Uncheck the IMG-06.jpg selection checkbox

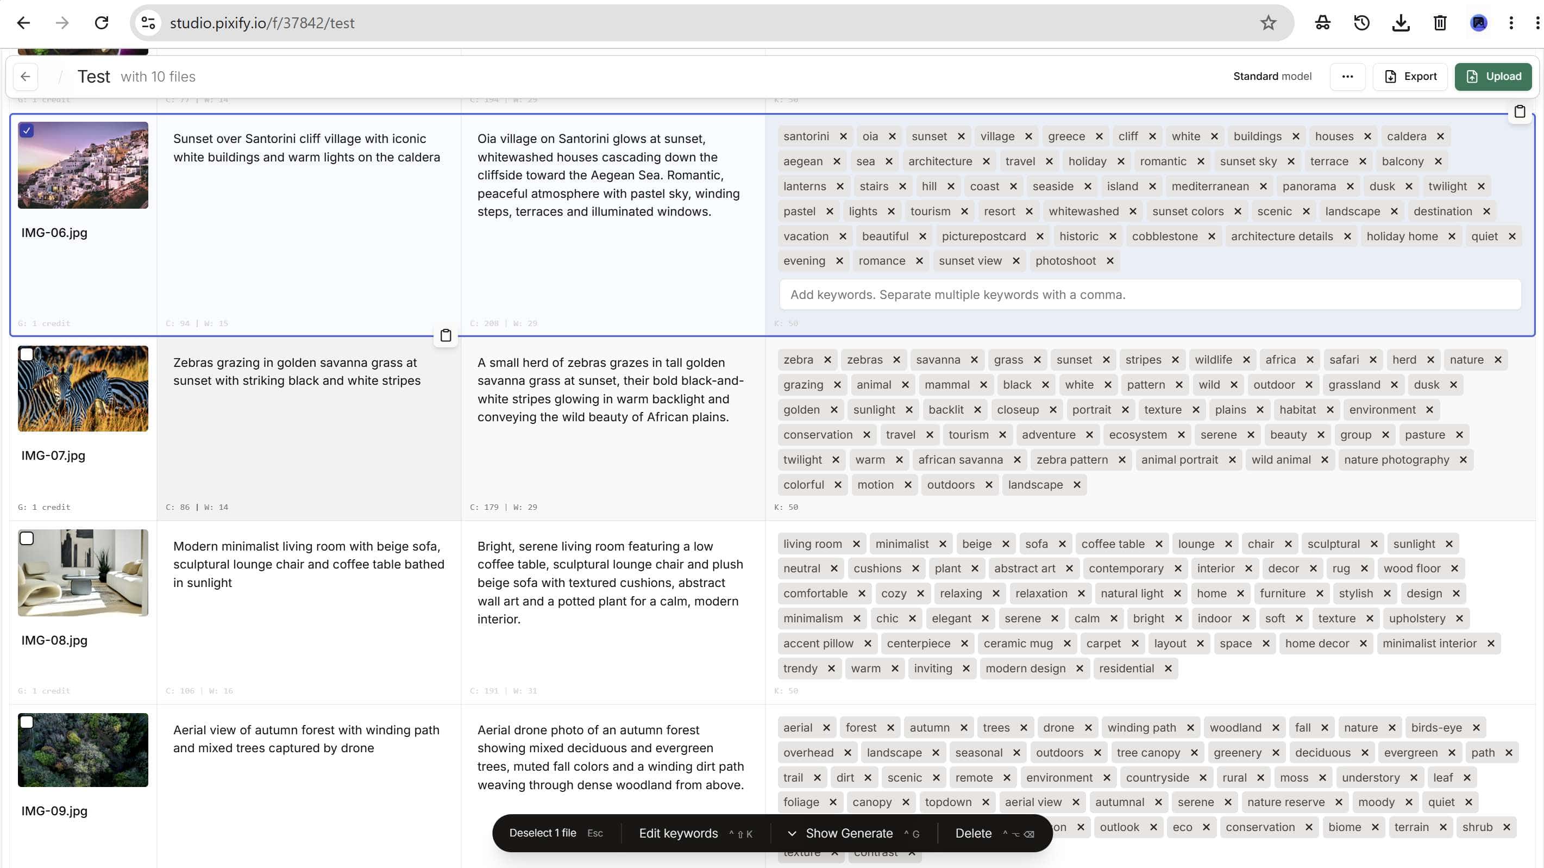click(x=27, y=130)
